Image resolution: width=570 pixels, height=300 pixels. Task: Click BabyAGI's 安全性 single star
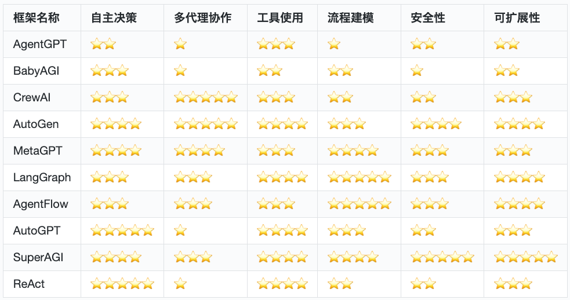pos(417,71)
